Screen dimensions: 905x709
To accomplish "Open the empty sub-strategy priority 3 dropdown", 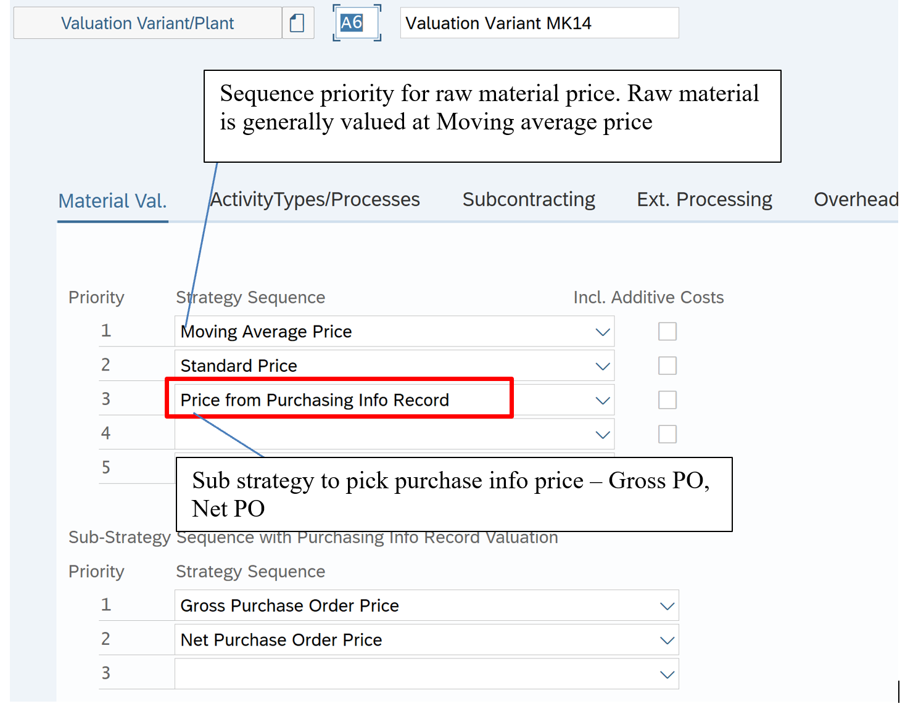I will (x=666, y=674).
